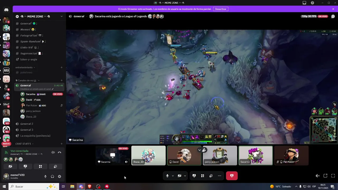Add channel to Canales de voz
The image size is (338, 190).
point(62,80)
